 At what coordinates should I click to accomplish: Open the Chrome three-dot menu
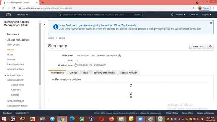click(214, 8)
